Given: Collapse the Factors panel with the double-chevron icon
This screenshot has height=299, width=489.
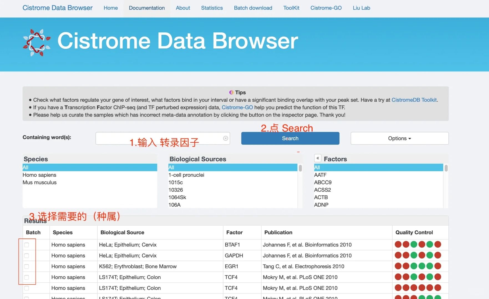Looking at the screenshot, I should point(318,158).
